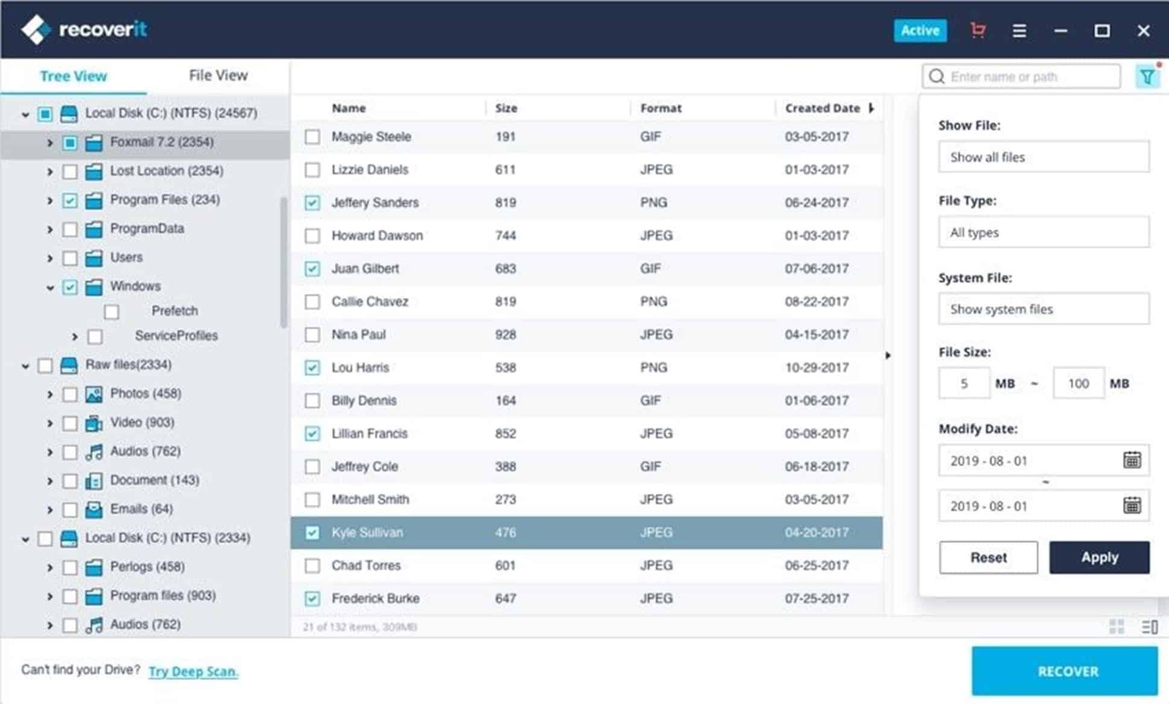This screenshot has width=1169, height=704.
Task: Open the Show all files dropdown
Action: point(1043,157)
